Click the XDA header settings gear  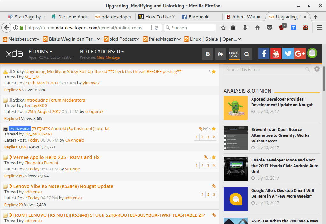(x=208, y=54)
